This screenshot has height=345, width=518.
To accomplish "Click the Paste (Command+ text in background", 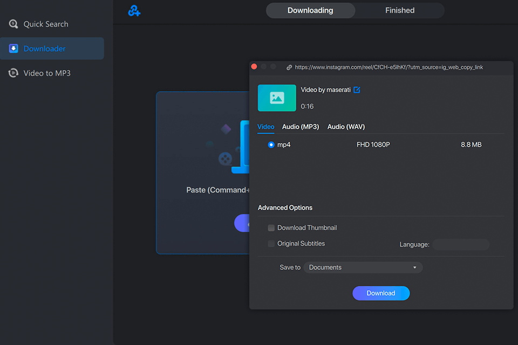I will 217,190.
